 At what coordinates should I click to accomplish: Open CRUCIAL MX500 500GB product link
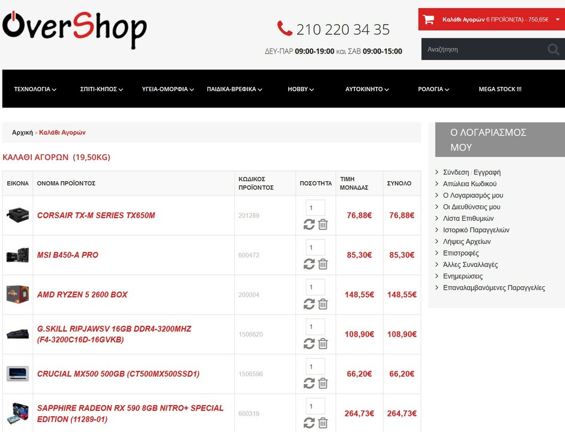(118, 374)
